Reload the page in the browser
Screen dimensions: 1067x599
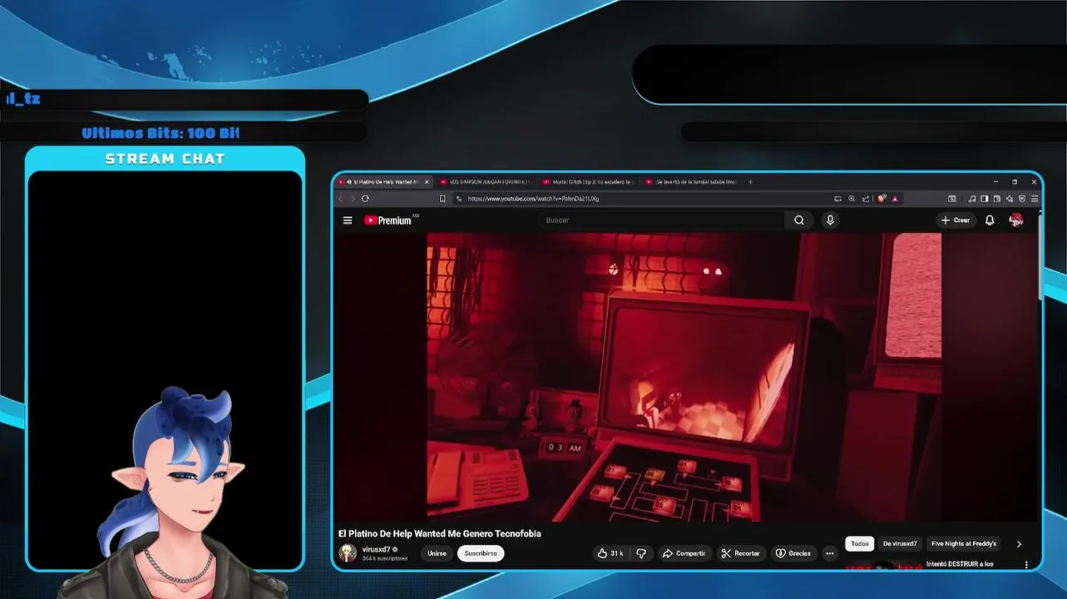pos(365,199)
